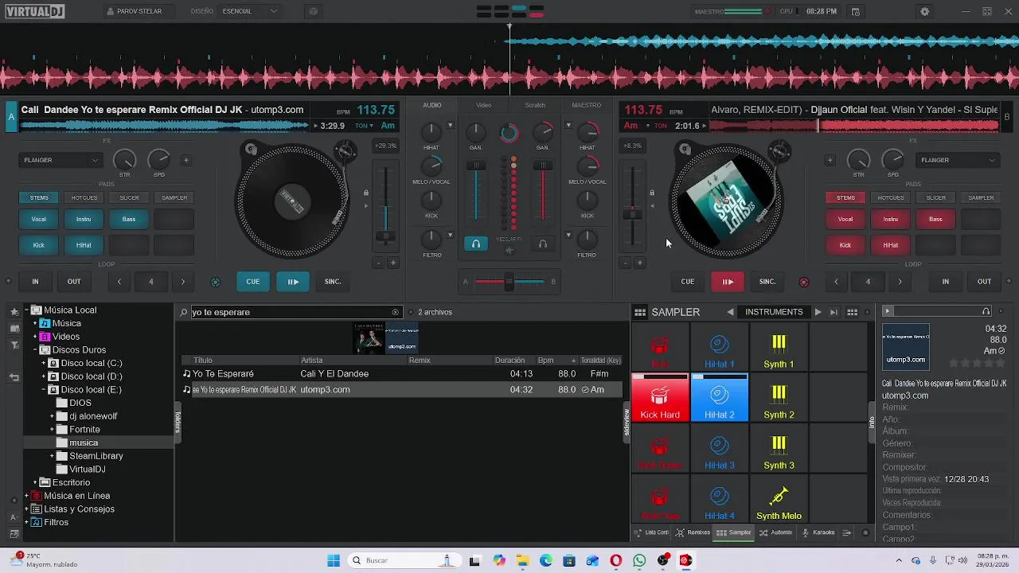This screenshot has width=1019, height=573.
Task: Click play/pause on right deck
Action: coord(728,281)
